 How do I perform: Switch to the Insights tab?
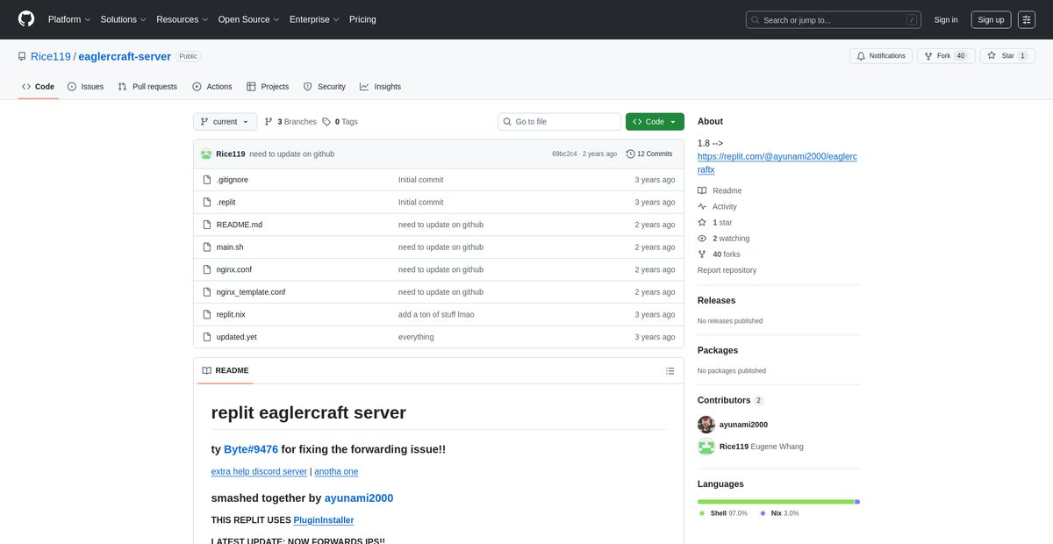[380, 87]
